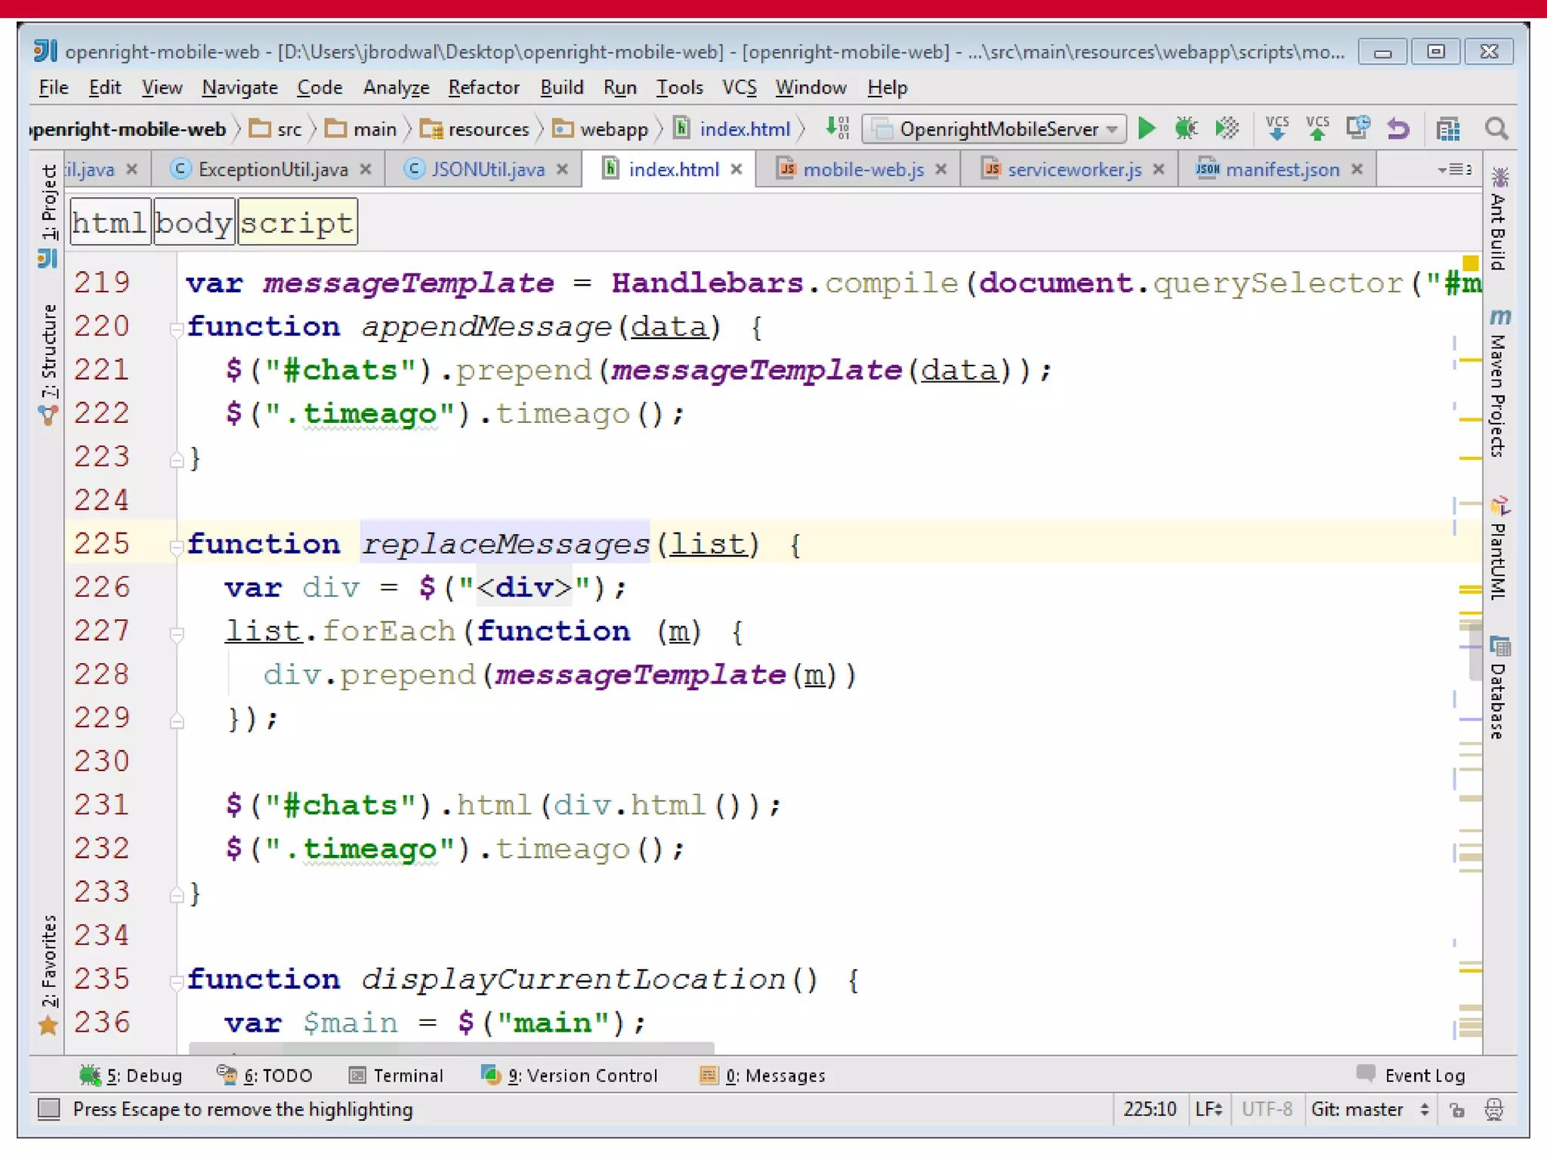
Task: Switch to mobile-web.js tab
Action: (x=863, y=169)
